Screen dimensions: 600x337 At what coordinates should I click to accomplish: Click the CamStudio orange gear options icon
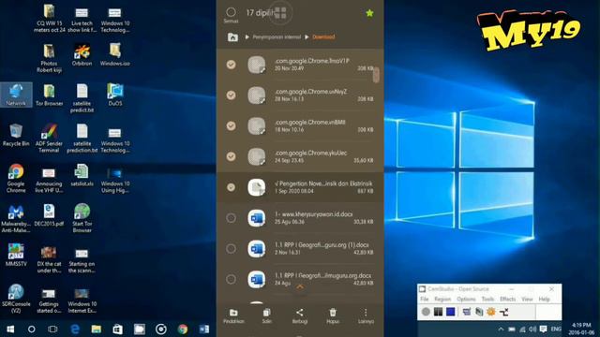[491, 312]
